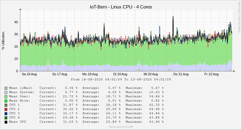Click the '% Utilization' y-axis label

3,41
